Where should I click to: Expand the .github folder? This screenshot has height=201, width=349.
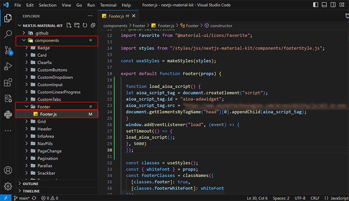click(x=24, y=33)
